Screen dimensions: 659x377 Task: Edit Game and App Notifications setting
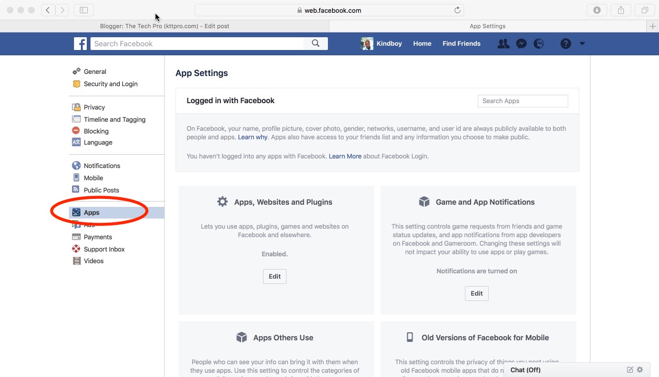point(476,294)
